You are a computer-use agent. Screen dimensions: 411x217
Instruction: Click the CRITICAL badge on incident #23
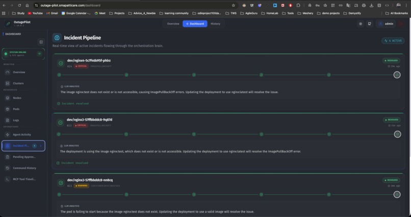click(81, 126)
